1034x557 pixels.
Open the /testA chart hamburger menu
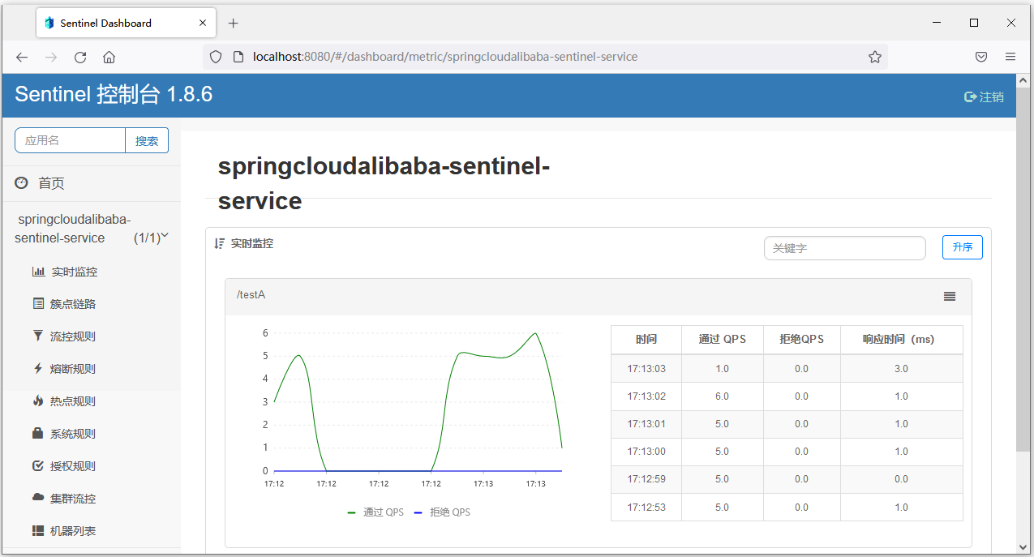950,297
